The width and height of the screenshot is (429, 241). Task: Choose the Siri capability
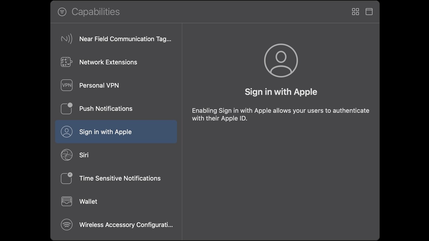(x=116, y=155)
